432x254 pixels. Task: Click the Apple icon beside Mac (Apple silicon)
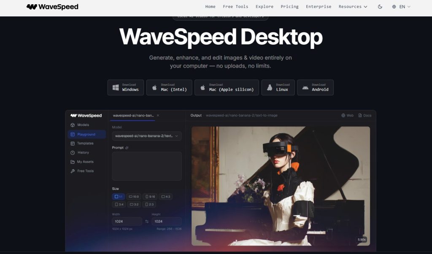click(x=203, y=88)
